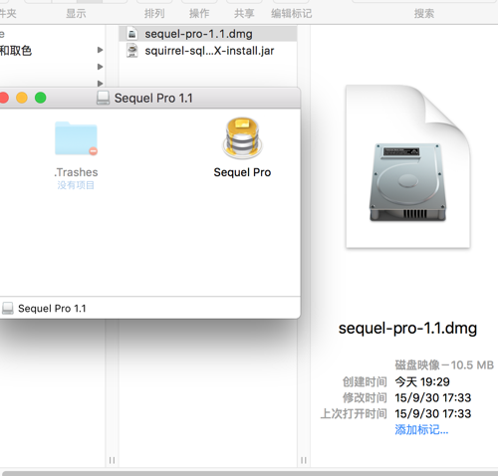Select the 和取色 sidebar folder row

tap(52, 51)
